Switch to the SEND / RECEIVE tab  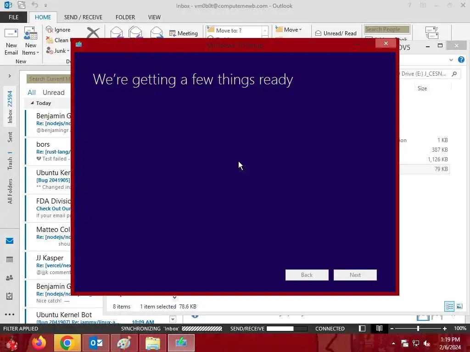click(83, 17)
